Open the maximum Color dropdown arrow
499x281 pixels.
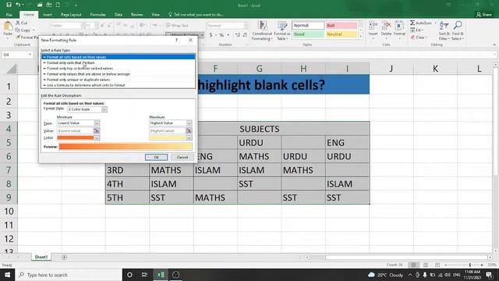click(x=189, y=137)
